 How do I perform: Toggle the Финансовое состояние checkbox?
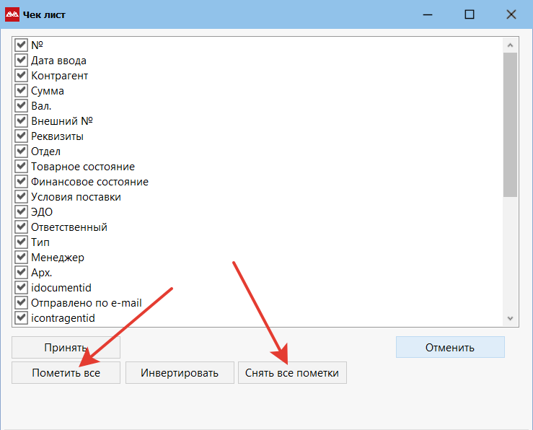coord(21,182)
